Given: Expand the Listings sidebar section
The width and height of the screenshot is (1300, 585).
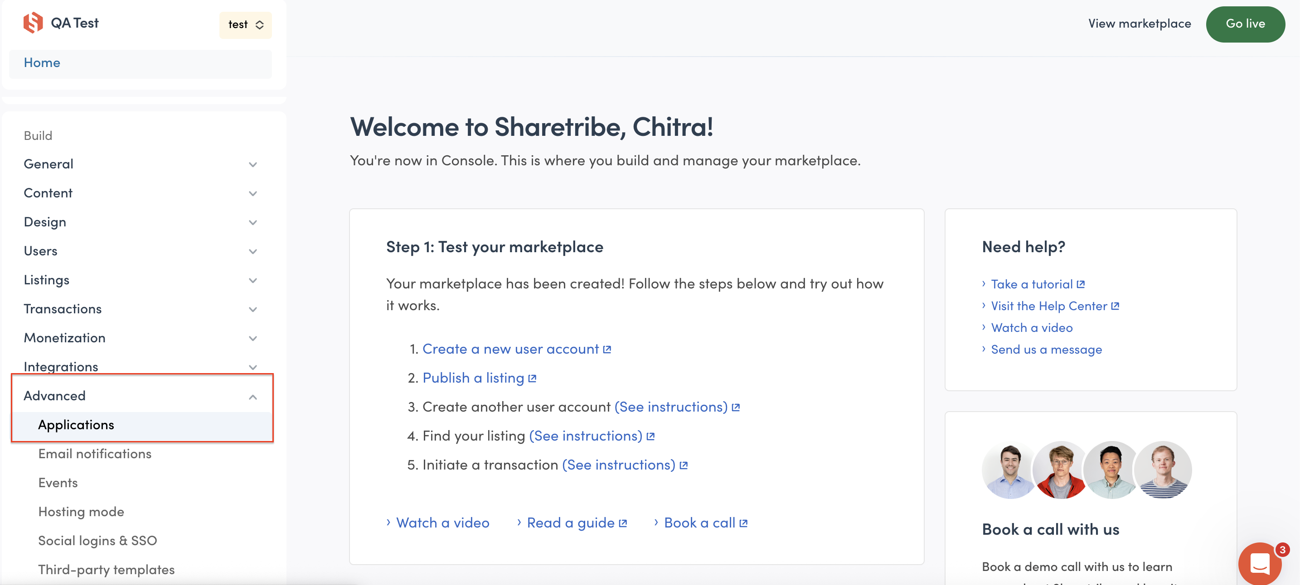Looking at the screenshot, I should (253, 280).
